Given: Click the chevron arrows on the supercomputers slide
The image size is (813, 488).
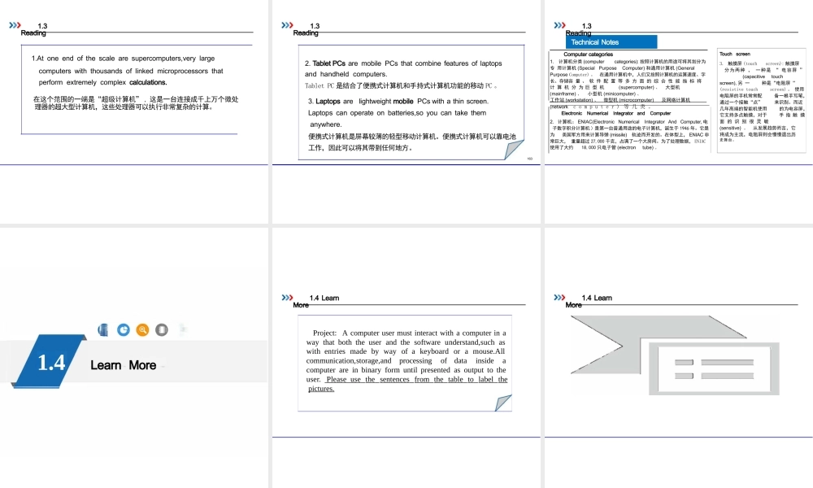Looking at the screenshot, I should (15, 25).
